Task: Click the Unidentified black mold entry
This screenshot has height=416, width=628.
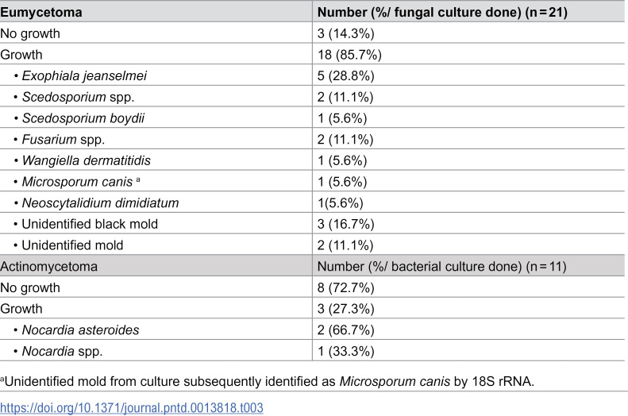Action: point(90,224)
